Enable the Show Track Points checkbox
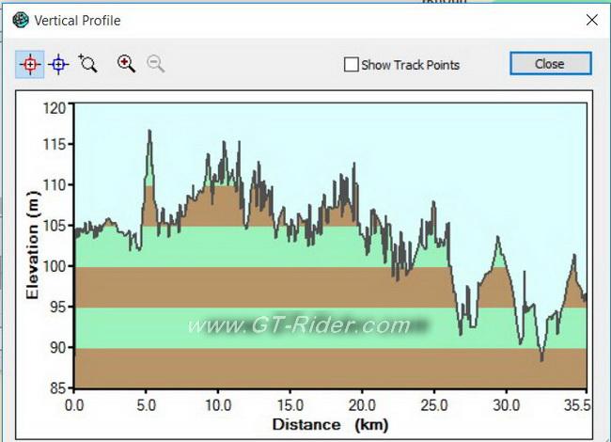The width and height of the screenshot is (611, 442). pyautogui.click(x=351, y=65)
